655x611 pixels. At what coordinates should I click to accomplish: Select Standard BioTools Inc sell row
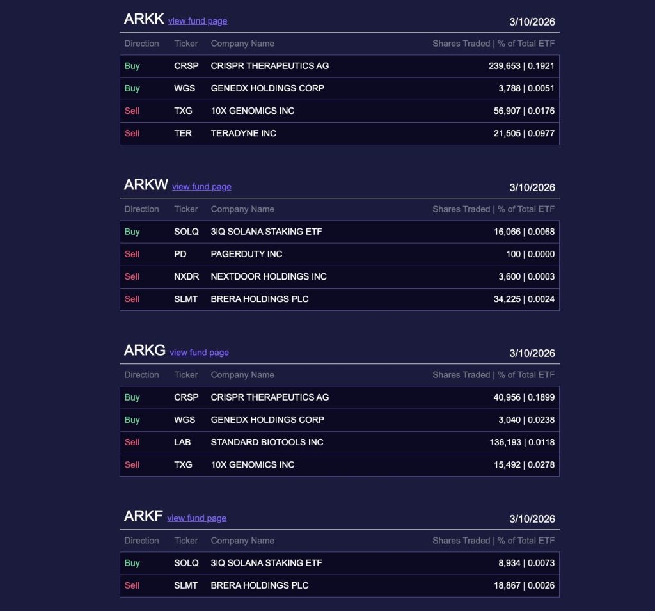tap(339, 443)
